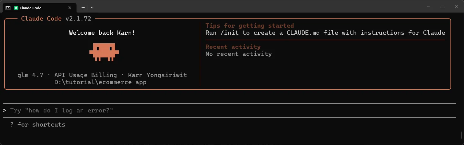The image size is (464, 145).
Task: Close the Claude Code tab
Action: click(70, 7)
